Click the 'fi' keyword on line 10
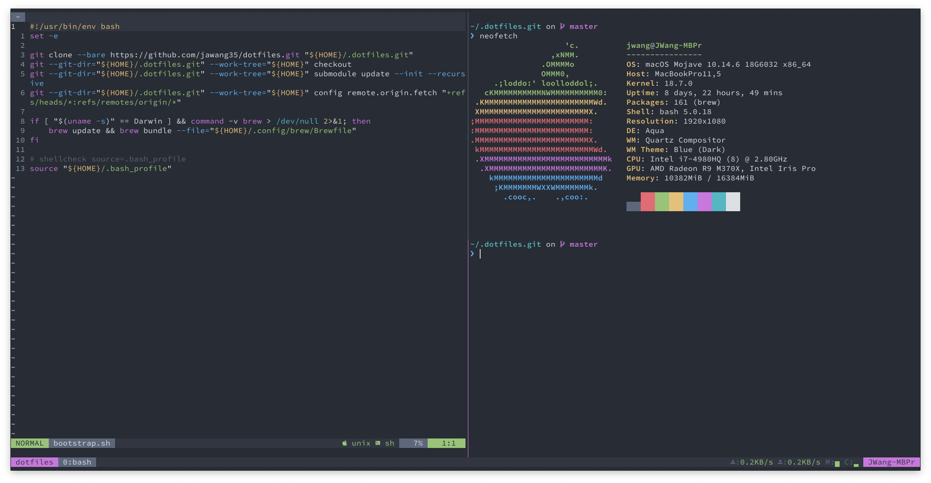Viewport: 931px width, 483px height. (x=35, y=140)
